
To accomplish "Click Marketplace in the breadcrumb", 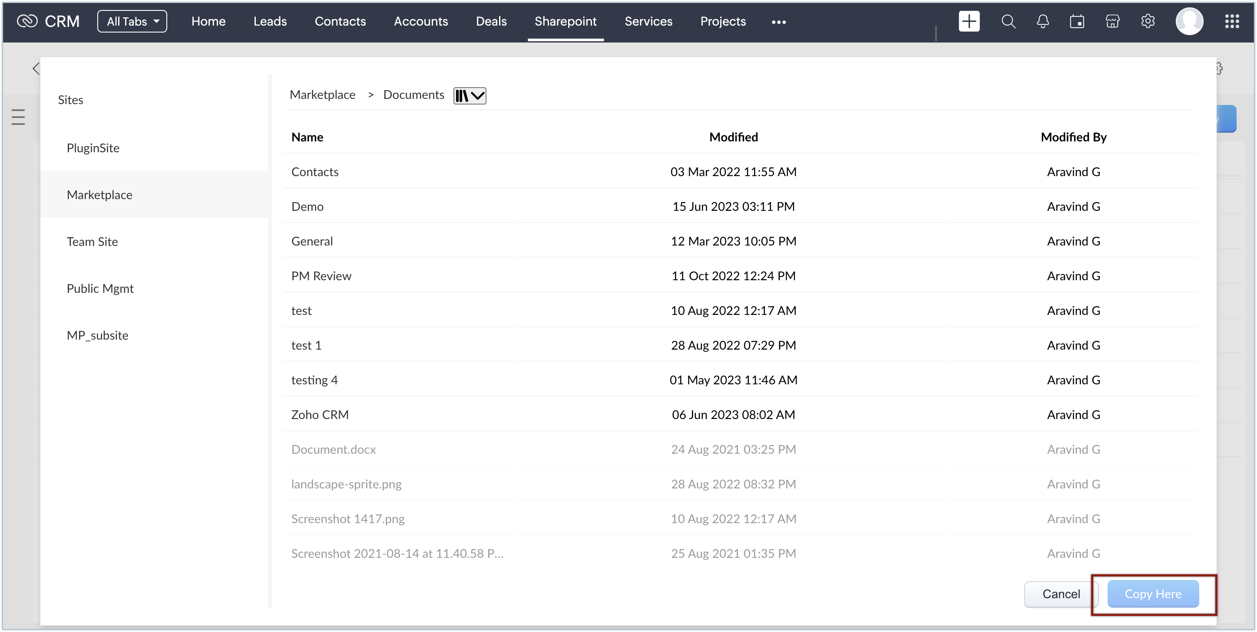I will pos(322,95).
